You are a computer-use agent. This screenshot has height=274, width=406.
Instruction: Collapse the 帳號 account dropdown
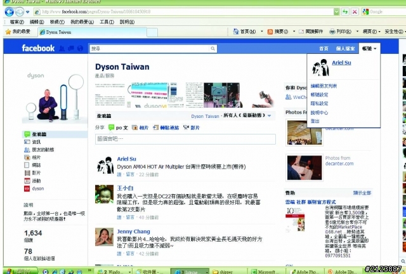[369, 48]
